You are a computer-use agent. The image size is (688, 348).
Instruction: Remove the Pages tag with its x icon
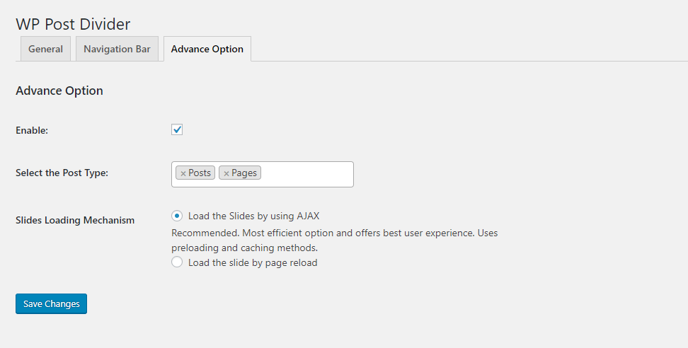[x=227, y=173]
